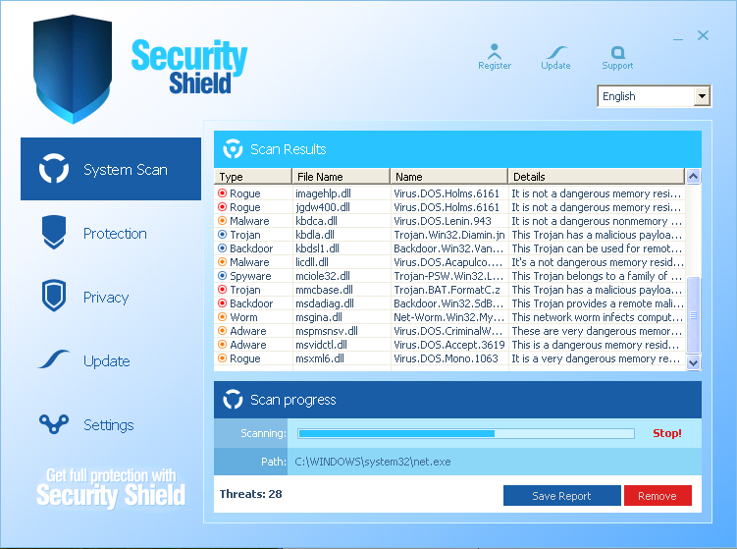The height and width of the screenshot is (549, 737).
Task: Click the Privacy shield icon in sidebar
Action: 54,296
